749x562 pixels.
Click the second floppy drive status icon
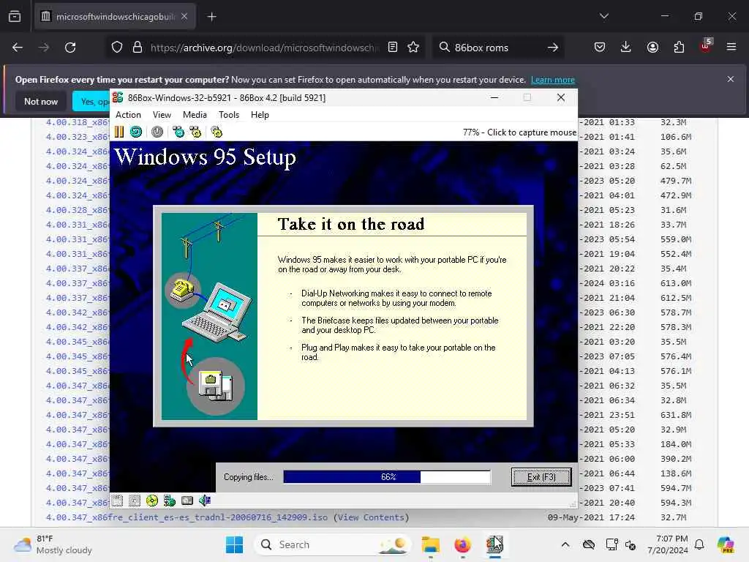point(135,501)
